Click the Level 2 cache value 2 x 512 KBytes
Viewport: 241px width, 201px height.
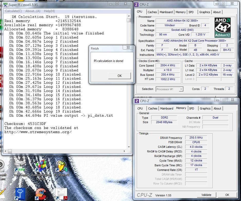pyautogui.click(x=208, y=75)
